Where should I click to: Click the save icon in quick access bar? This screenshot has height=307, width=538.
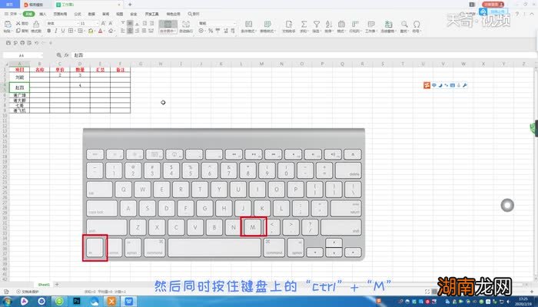(8, 43)
